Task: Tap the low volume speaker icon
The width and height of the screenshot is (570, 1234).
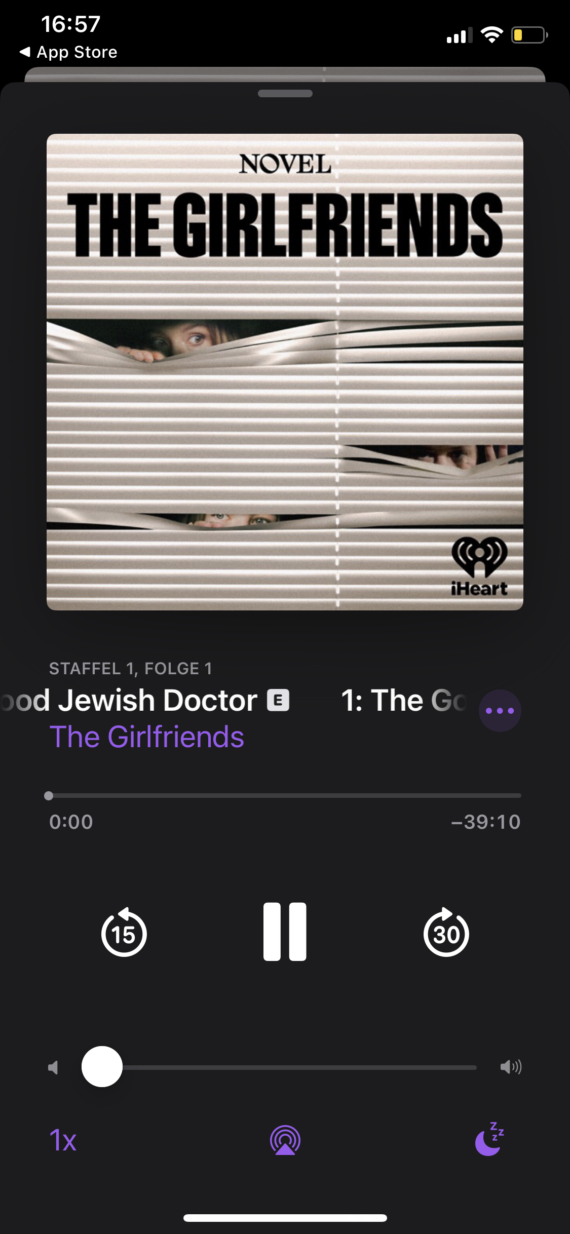Action: [53, 1068]
